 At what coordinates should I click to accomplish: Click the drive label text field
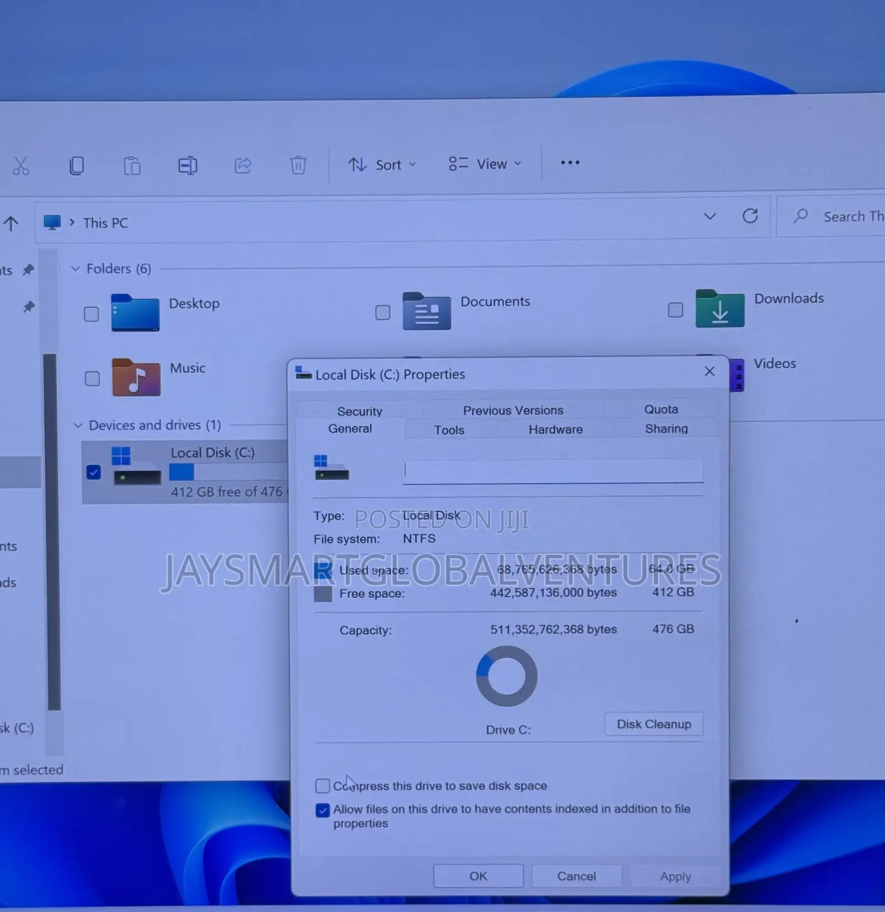click(x=553, y=471)
